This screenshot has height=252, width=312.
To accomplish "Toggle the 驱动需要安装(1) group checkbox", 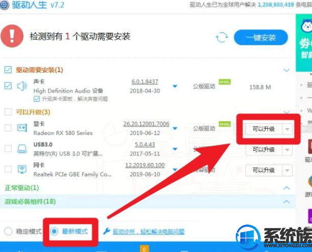I will tap(8, 70).
